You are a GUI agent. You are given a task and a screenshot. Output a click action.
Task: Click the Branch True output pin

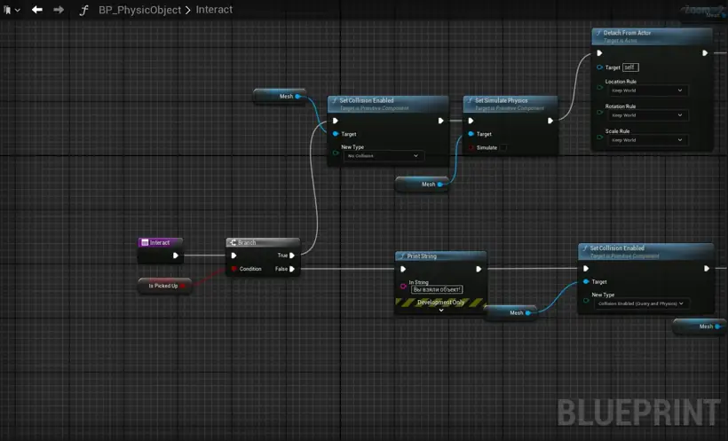(x=292, y=256)
